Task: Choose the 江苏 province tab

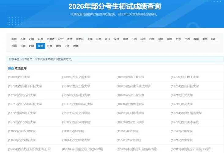Action: (x=99, y=39)
